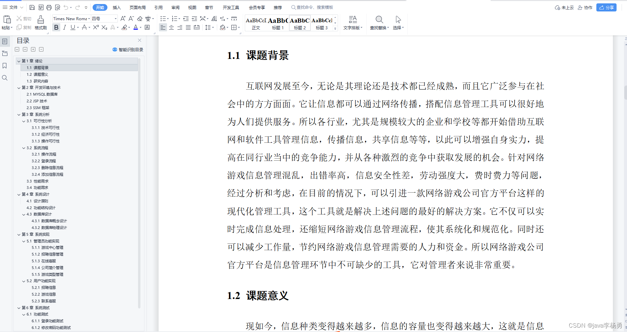
Task: Click the chapter navigation sidebar icon
Action: click(5, 54)
